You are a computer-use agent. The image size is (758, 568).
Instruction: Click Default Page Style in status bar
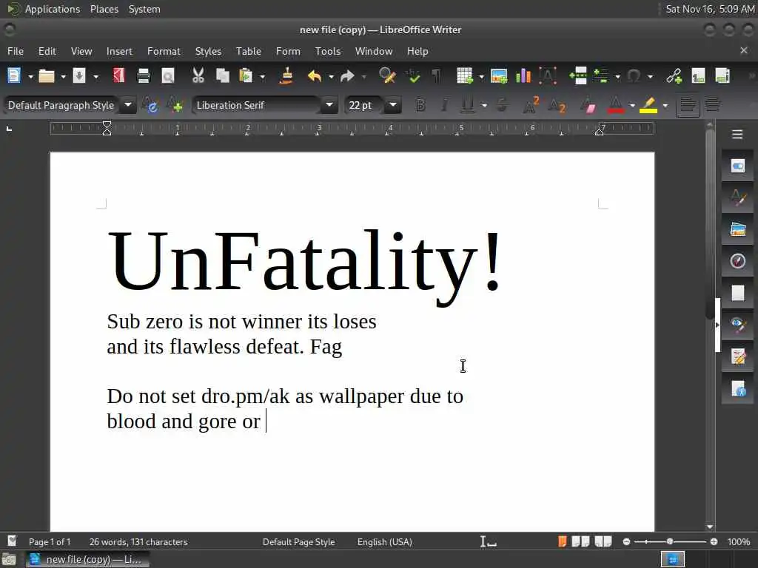coord(299,542)
